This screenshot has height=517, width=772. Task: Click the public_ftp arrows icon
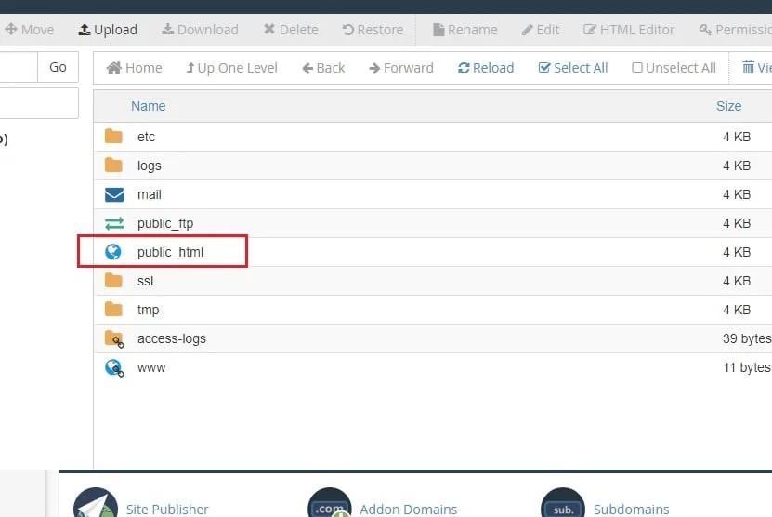point(113,224)
